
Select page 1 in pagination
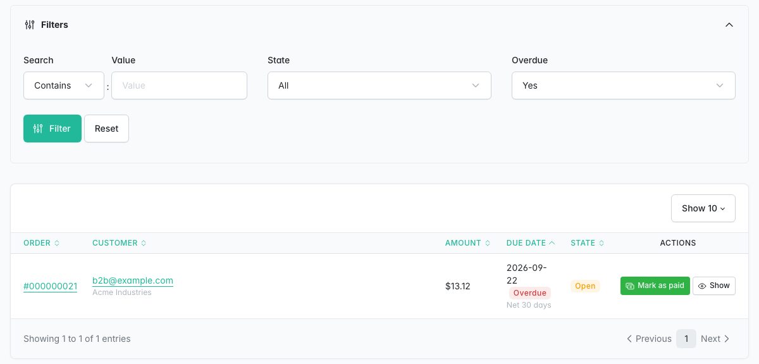pos(686,339)
